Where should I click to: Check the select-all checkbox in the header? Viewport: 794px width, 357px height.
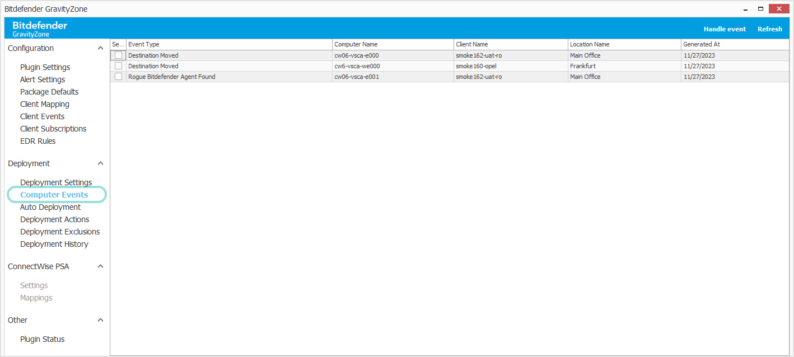(118, 44)
